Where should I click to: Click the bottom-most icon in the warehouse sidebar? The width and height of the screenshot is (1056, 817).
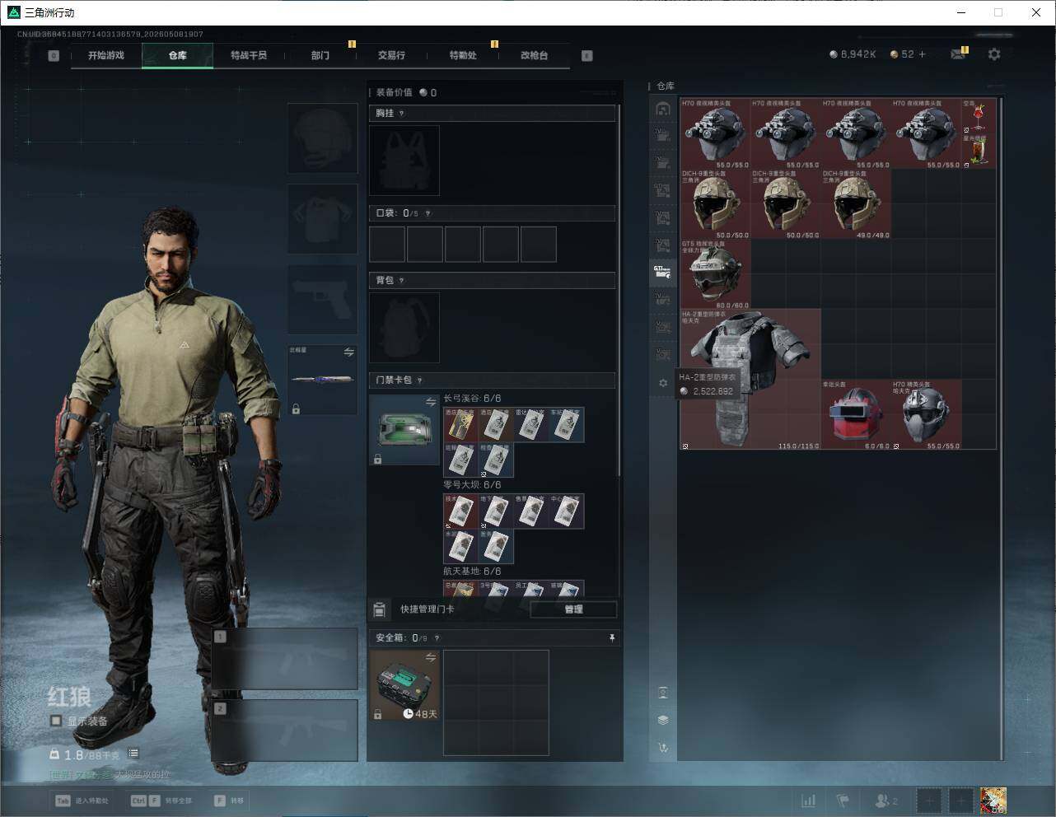663,748
